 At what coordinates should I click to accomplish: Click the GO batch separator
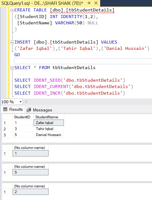point(17,55)
